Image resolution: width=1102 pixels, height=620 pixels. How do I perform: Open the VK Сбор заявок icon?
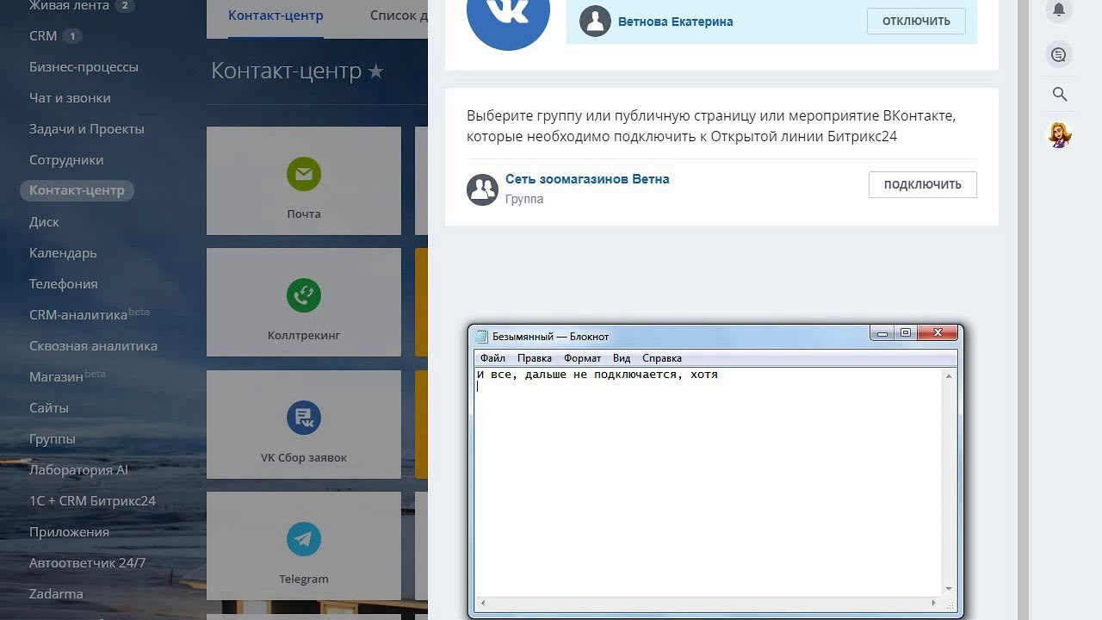(x=304, y=418)
